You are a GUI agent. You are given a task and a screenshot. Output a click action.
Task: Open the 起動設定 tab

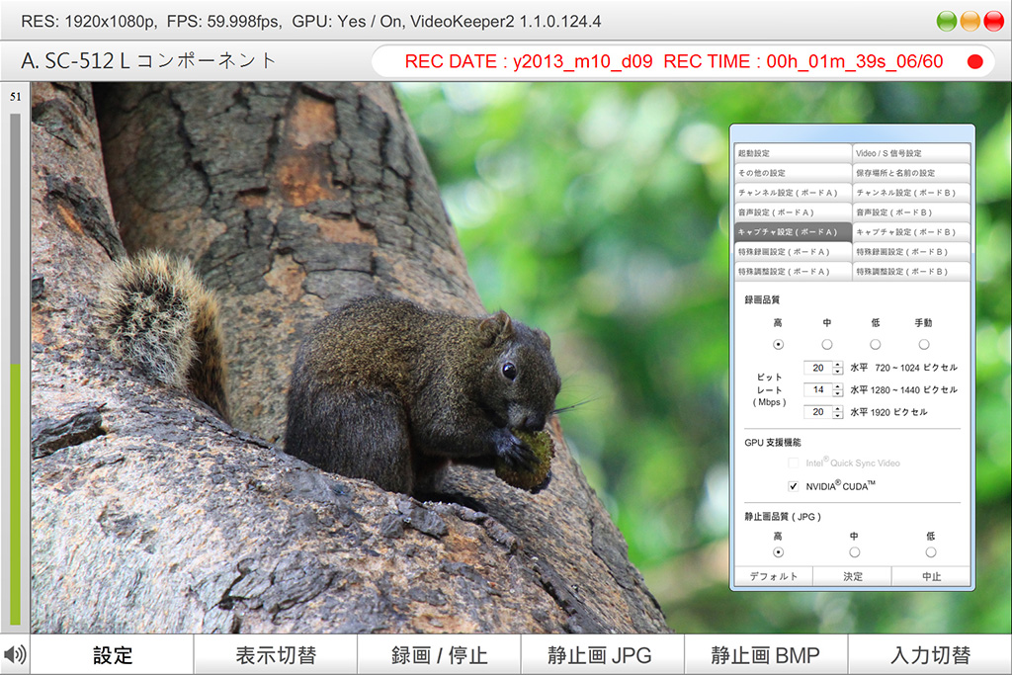tap(794, 153)
